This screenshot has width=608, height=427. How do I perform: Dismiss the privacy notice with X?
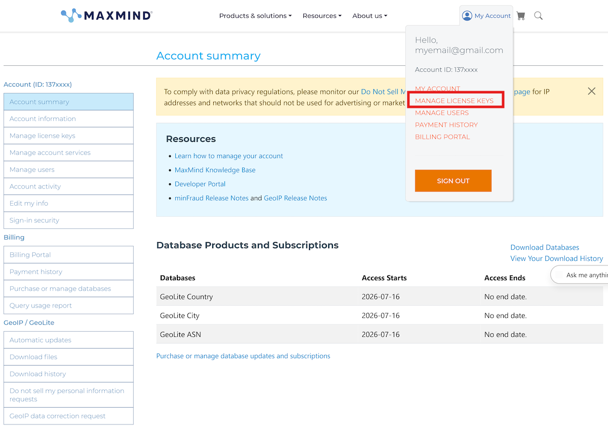(x=591, y=91)
